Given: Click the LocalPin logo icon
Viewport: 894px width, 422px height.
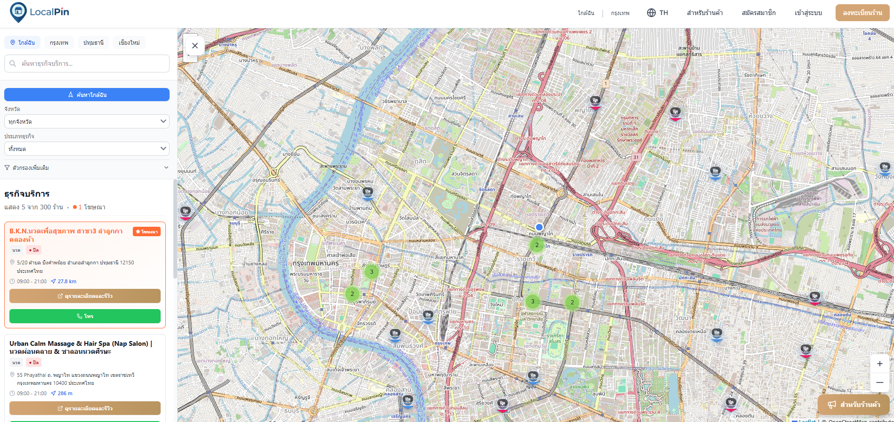Looking at the screenshot, I should 18,12.
